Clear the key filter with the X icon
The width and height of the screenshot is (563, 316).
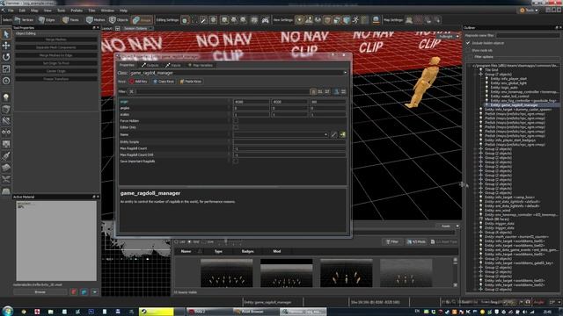click(131, 91)
